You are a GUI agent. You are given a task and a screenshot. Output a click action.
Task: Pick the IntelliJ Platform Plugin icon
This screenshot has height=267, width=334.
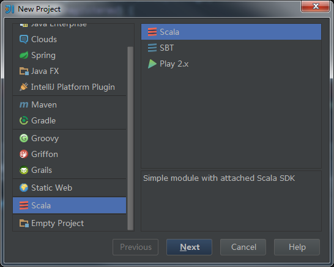24,87
